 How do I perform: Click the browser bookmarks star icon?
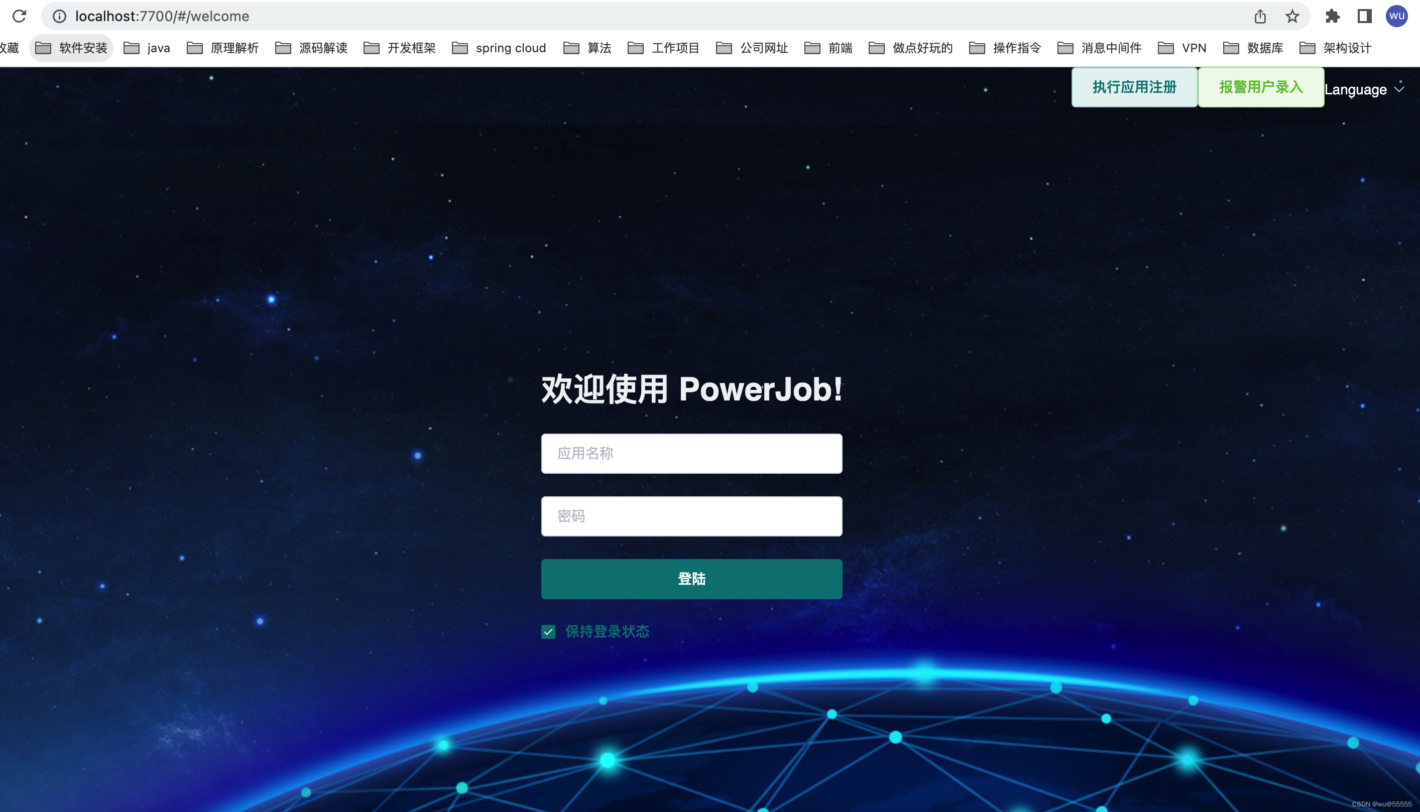click(x=1292, y=16)
